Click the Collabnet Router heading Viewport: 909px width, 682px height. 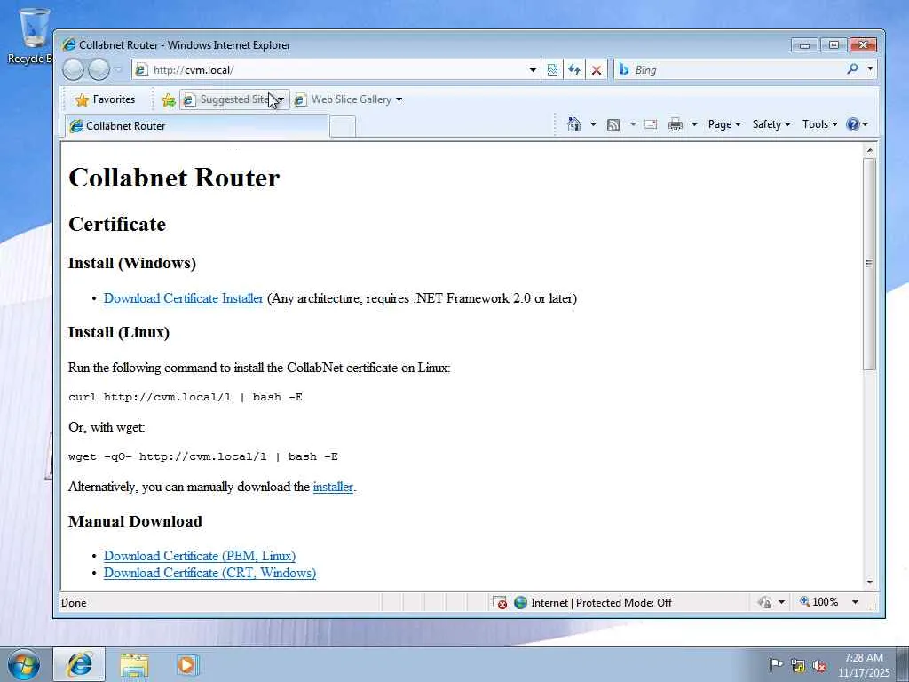[x=174, y=178]
